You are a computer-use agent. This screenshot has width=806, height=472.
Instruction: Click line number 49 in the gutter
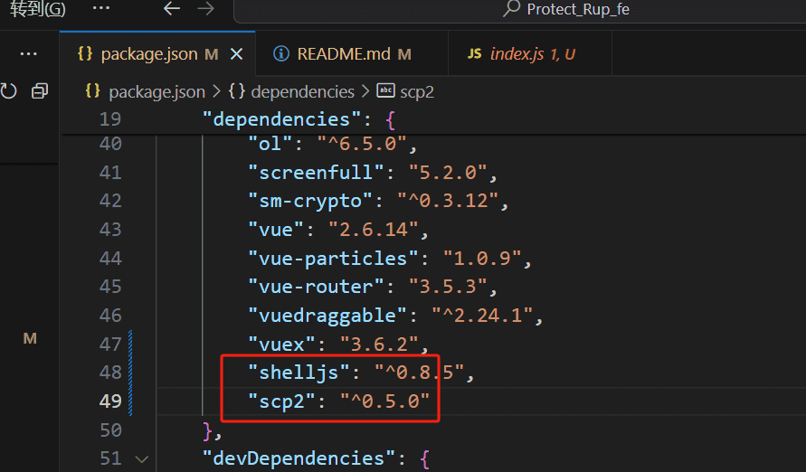coord(110,401)
